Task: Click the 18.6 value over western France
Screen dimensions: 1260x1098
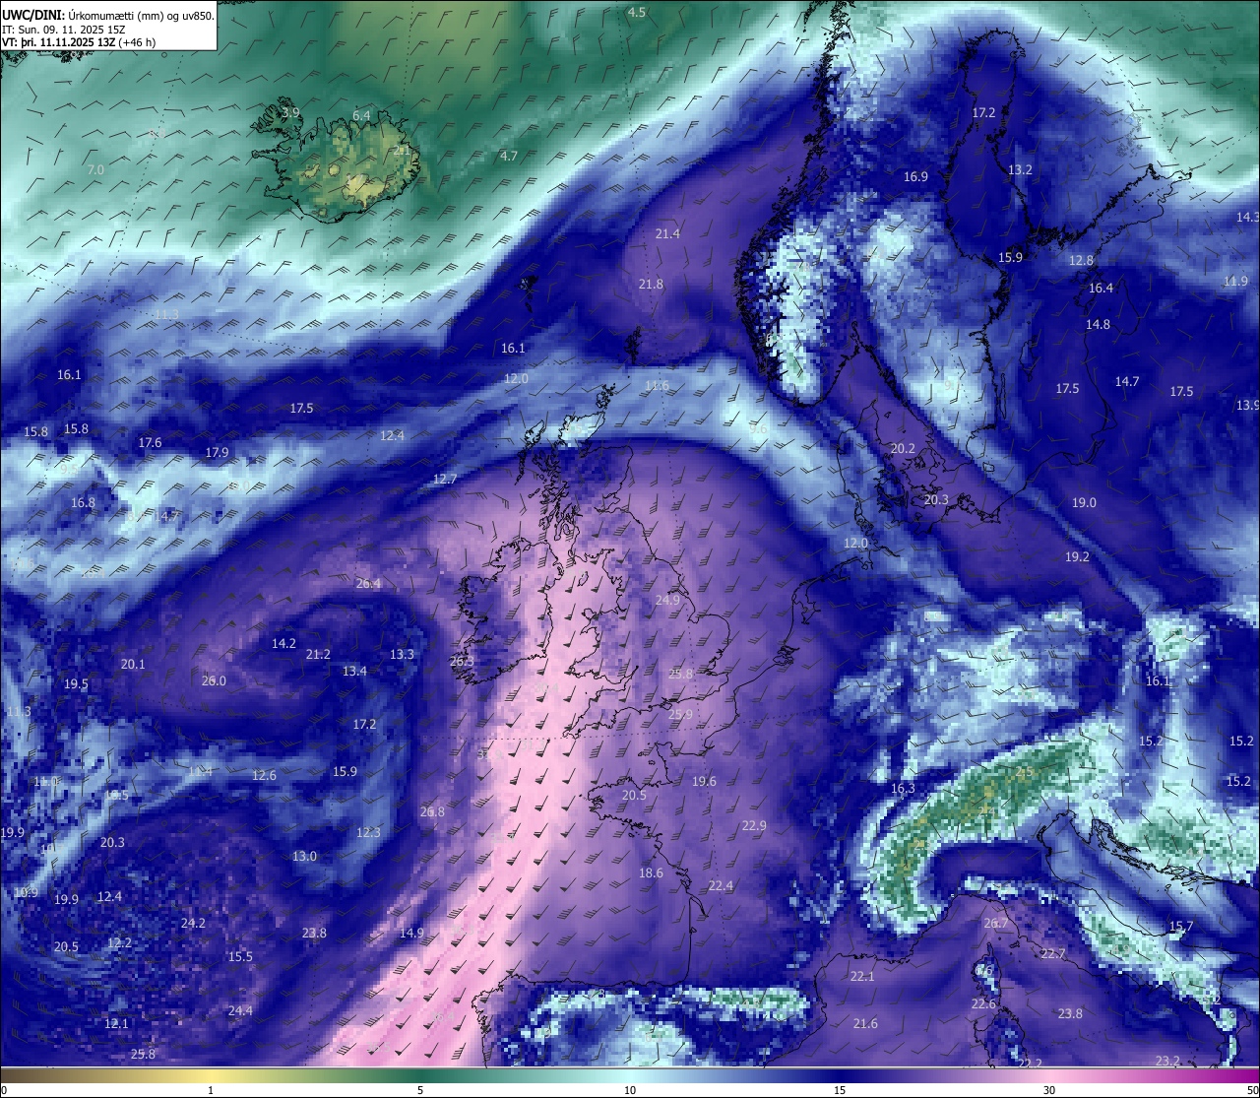Action: tap(651, 873)
